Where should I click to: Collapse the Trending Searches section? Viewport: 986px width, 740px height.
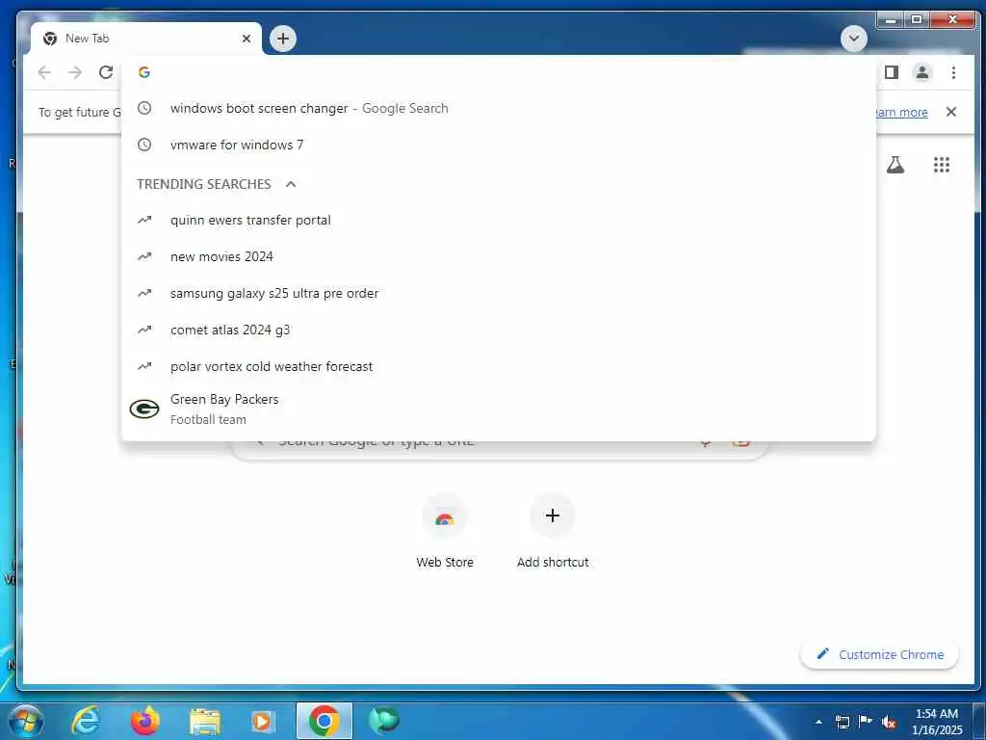(x=291, y=184)
